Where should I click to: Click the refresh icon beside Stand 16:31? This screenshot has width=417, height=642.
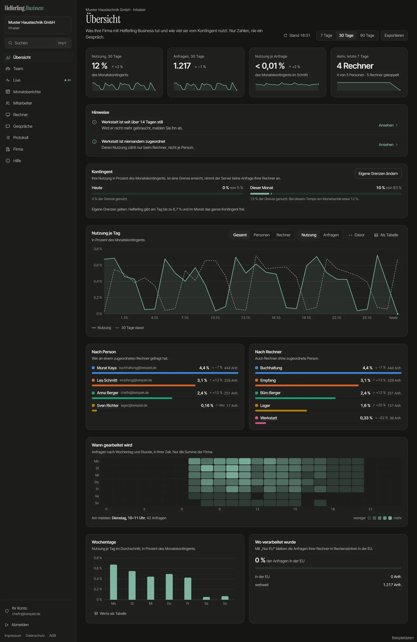[x=285, y=36]
